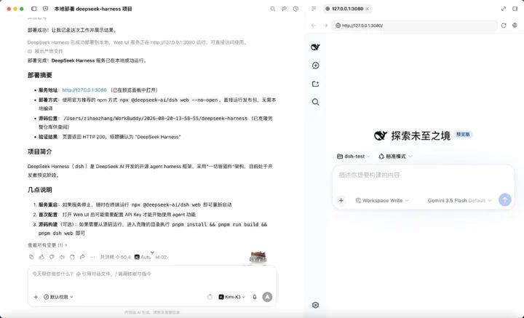
Task: Open the Workspace Write permission dropdown
Action: [382, 200]
